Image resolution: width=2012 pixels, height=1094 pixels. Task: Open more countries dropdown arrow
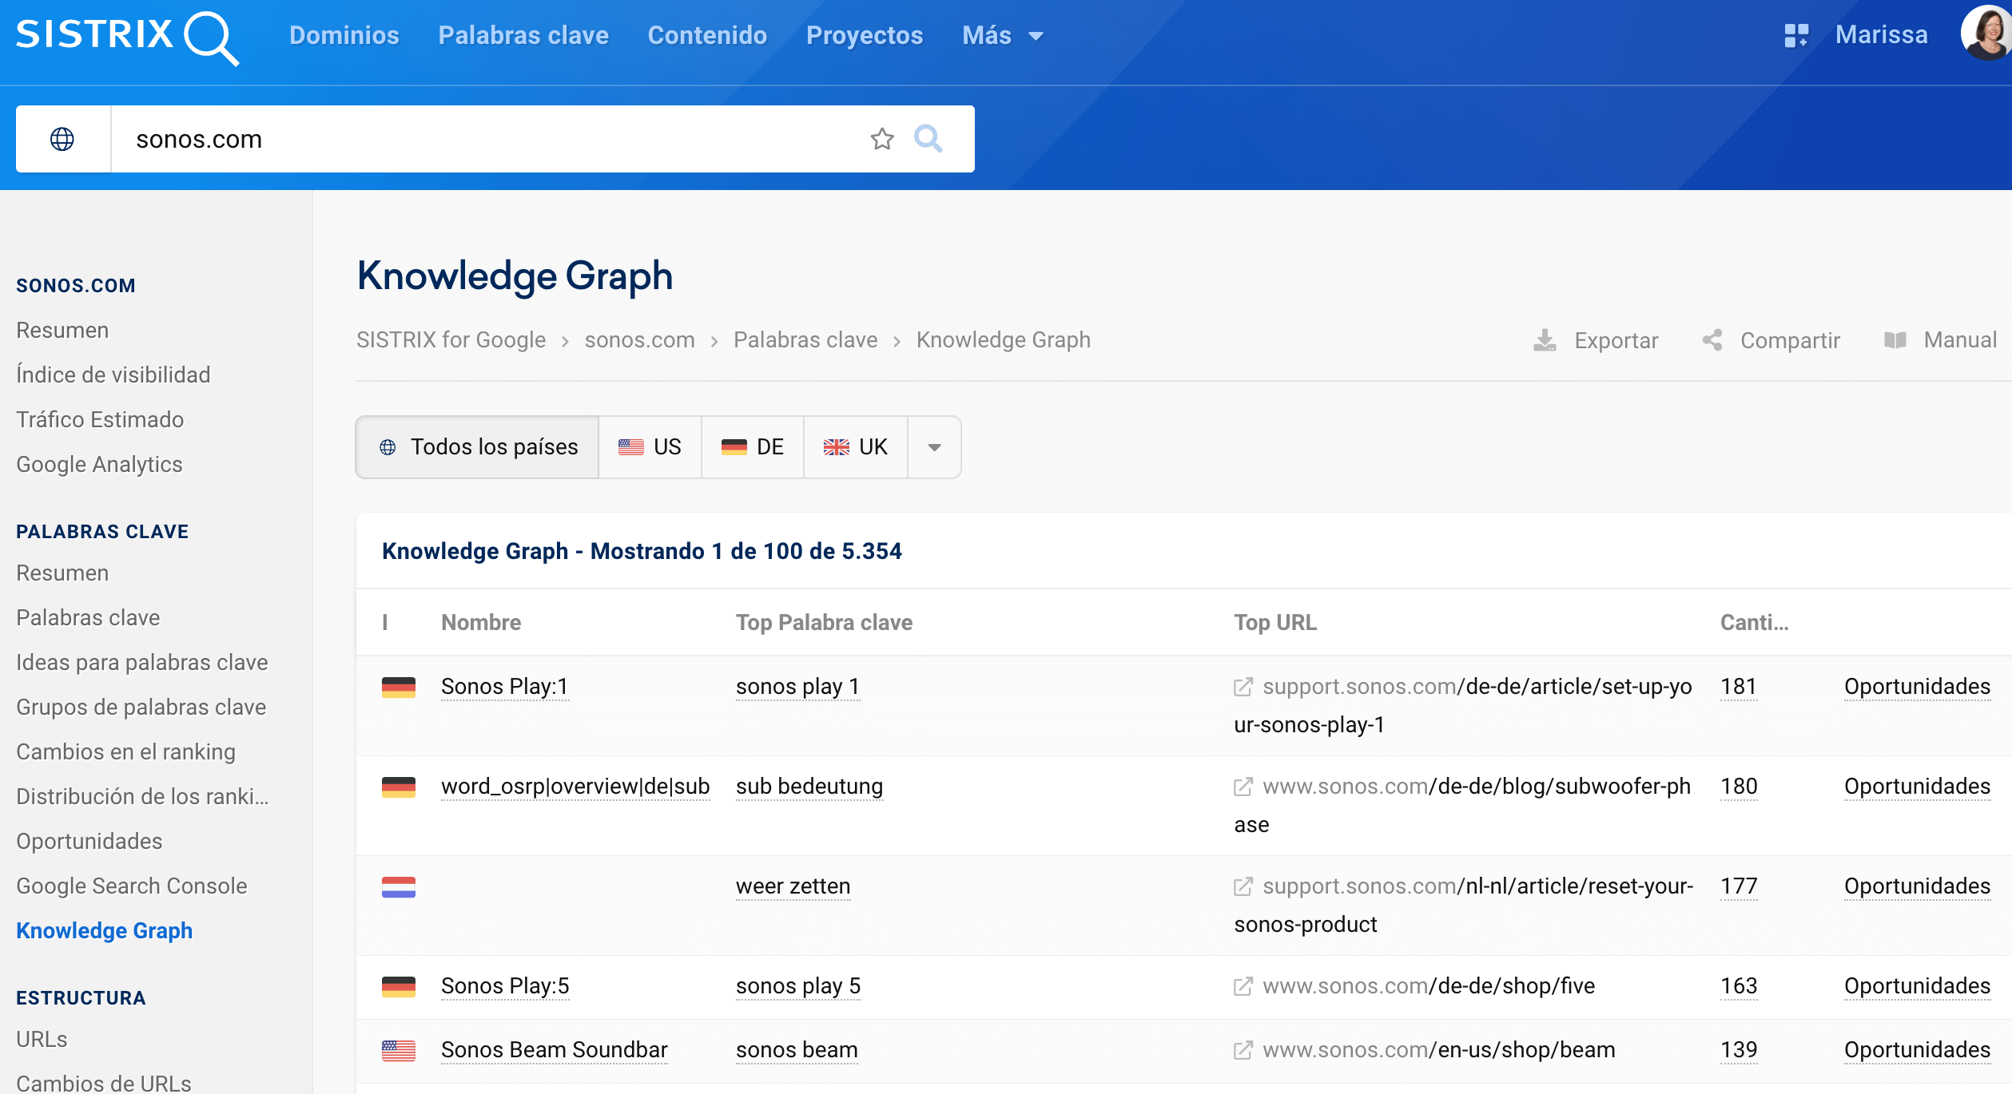[x=934, y=447]
